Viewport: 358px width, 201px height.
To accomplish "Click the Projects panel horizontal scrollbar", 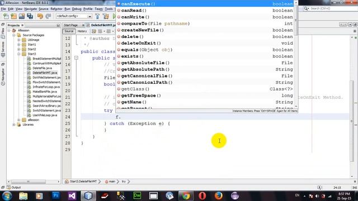I will [29, 181].
